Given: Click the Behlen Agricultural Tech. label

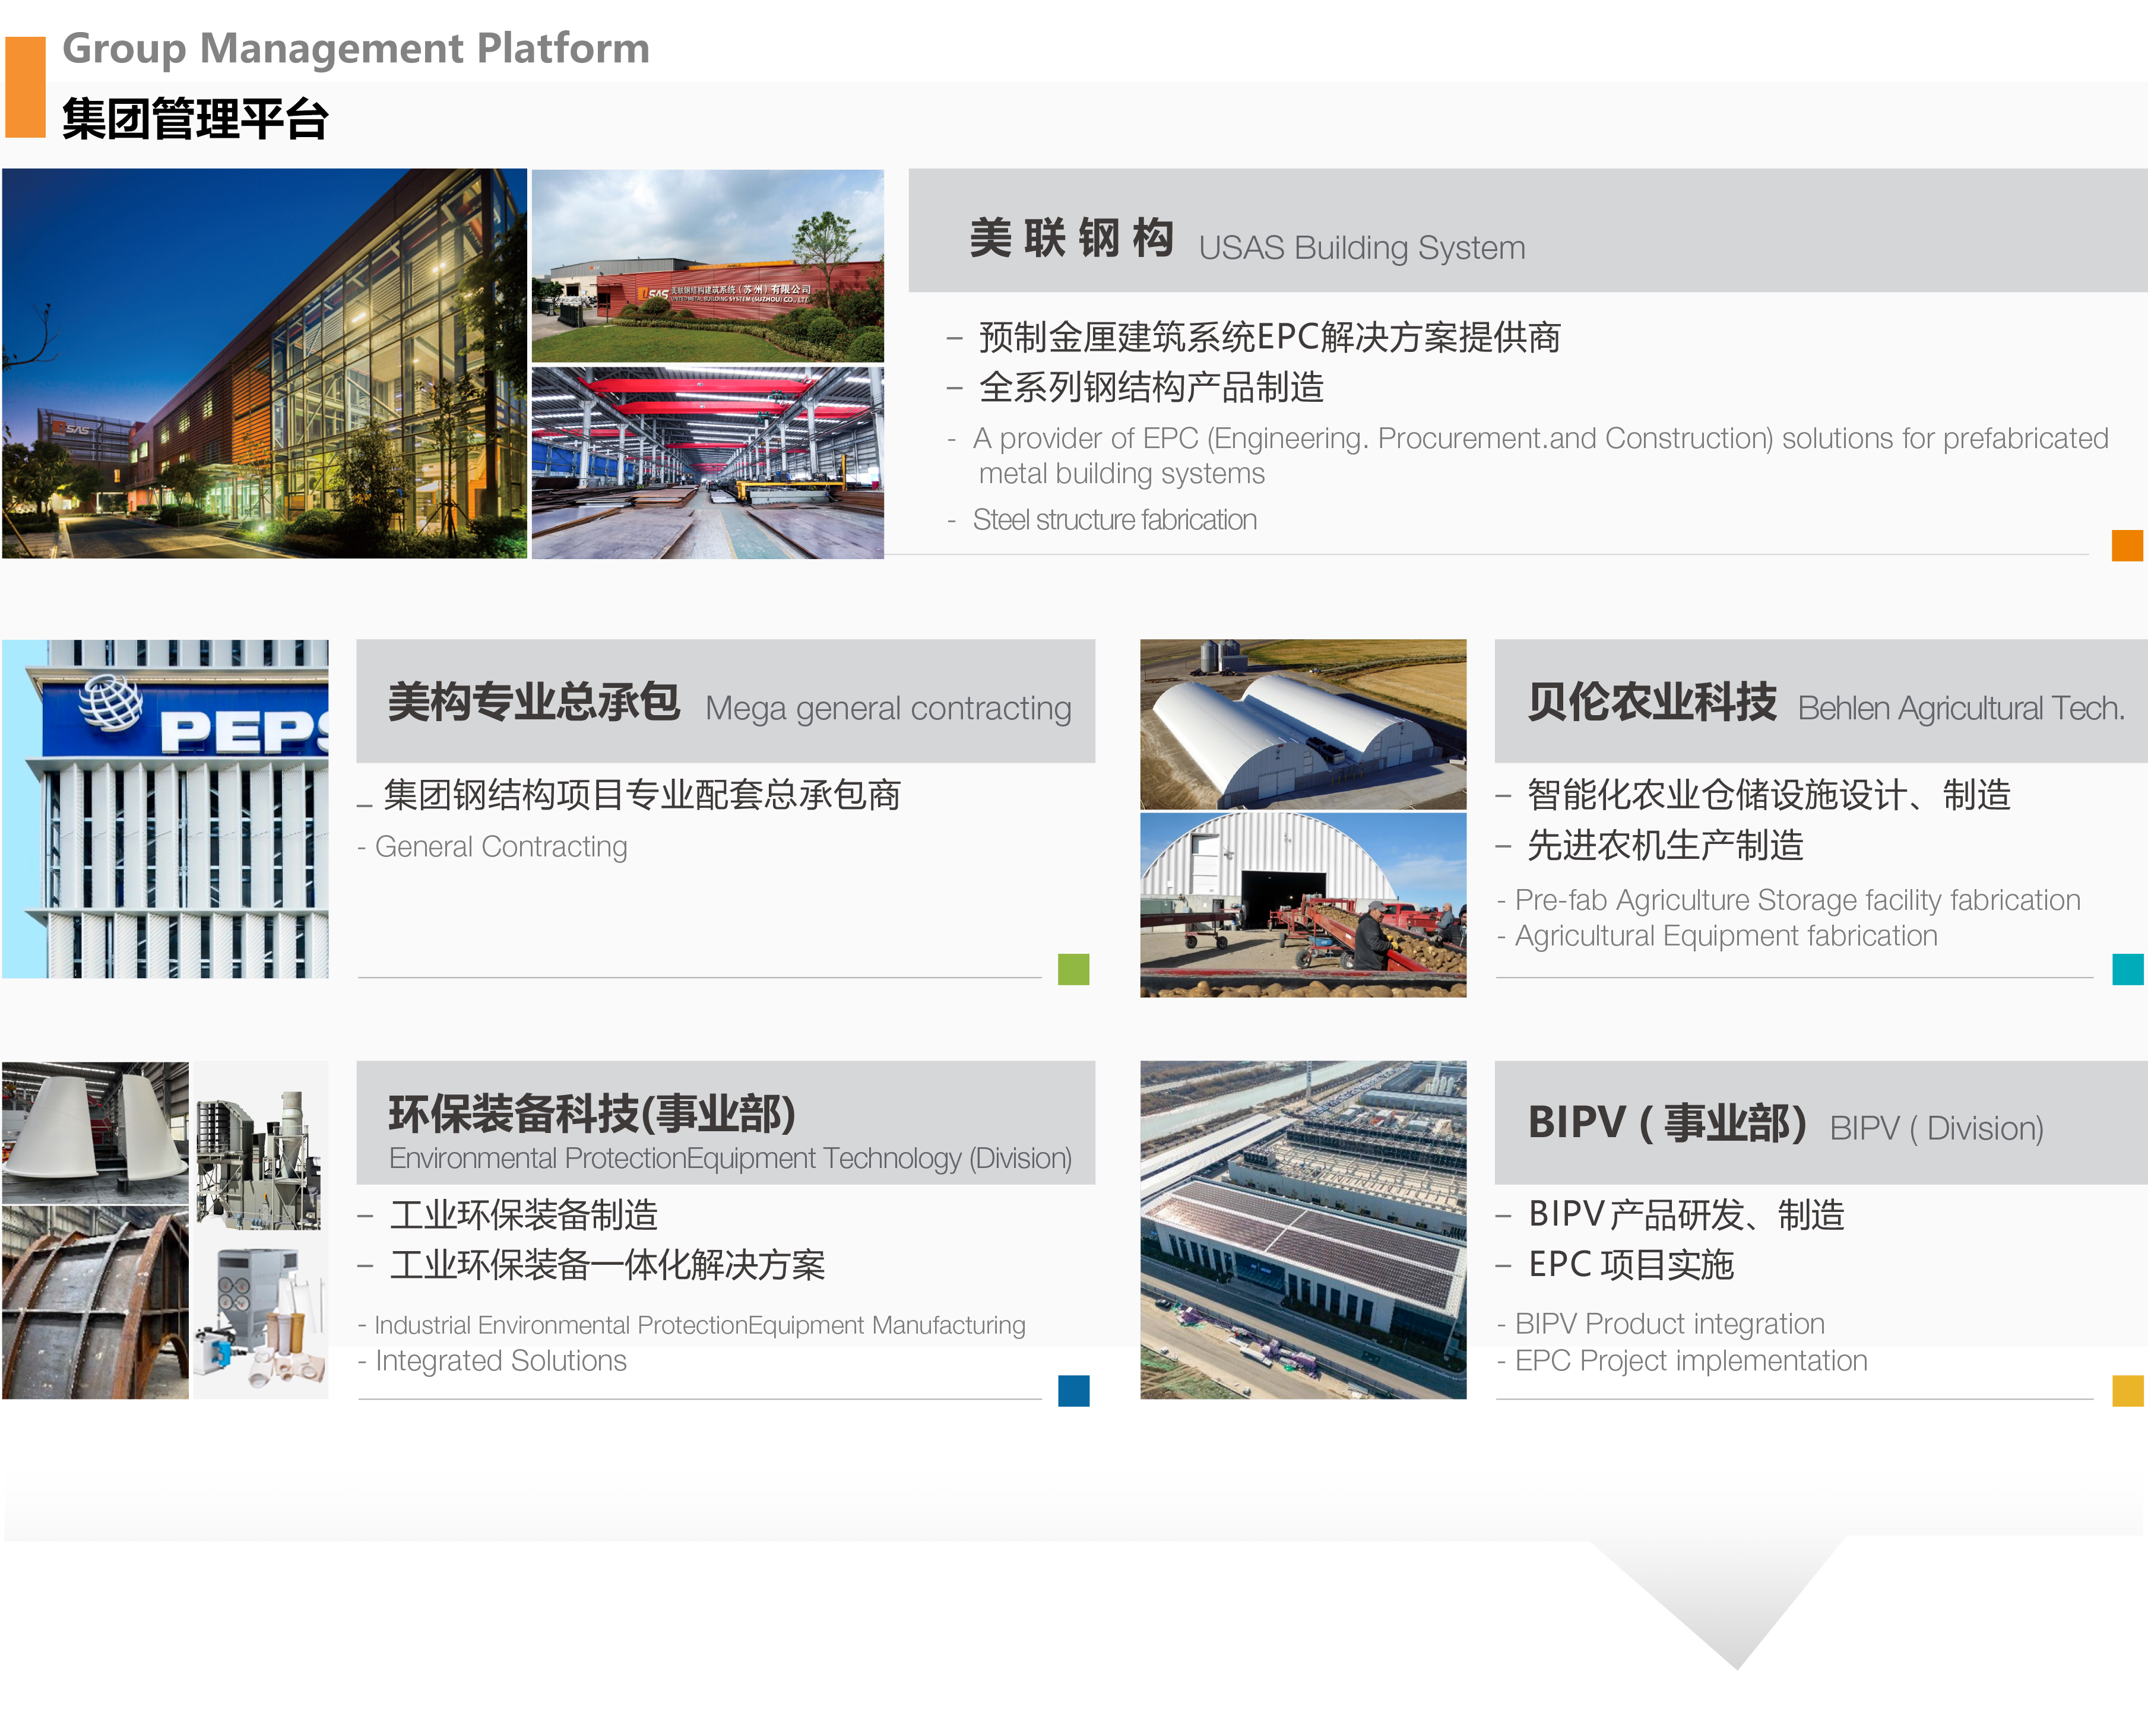Looking at the screenshot, I should tap(1961, 708).
